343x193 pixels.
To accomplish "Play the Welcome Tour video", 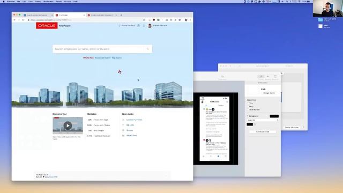I will (68, 125).
